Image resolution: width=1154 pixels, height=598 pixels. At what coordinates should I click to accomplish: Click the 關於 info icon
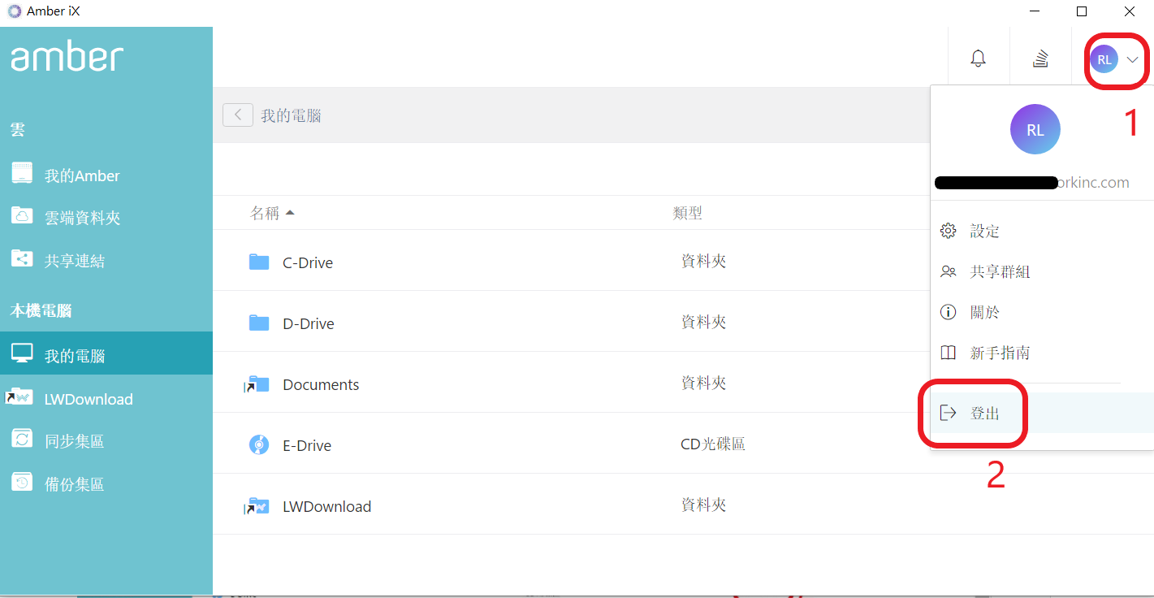[948, 312]
